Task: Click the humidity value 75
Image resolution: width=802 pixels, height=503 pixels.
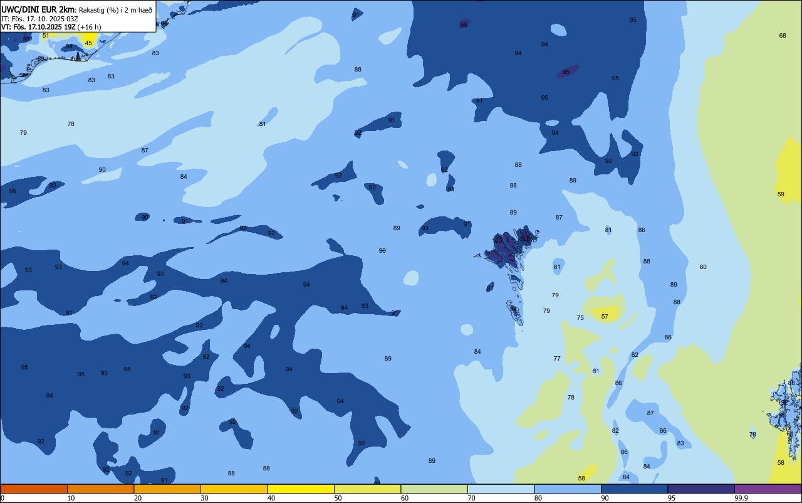Action: (580, 318)
